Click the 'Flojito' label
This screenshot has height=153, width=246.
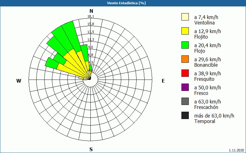(x=201, y=37)
